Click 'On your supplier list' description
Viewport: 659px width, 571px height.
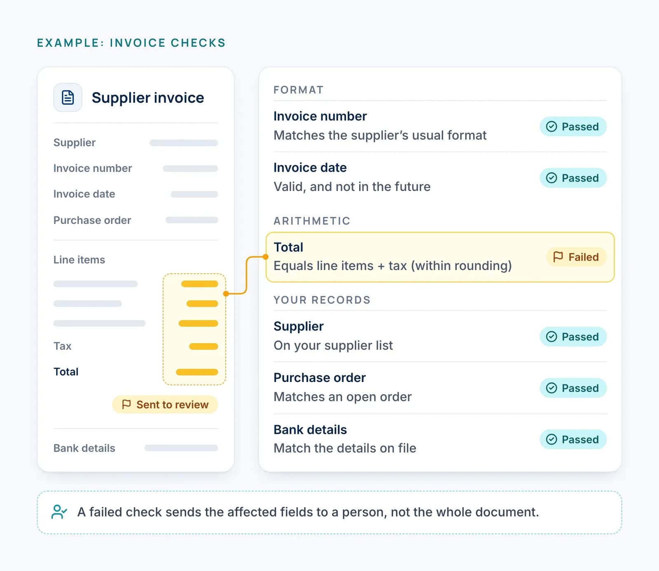tap(333, 345)
